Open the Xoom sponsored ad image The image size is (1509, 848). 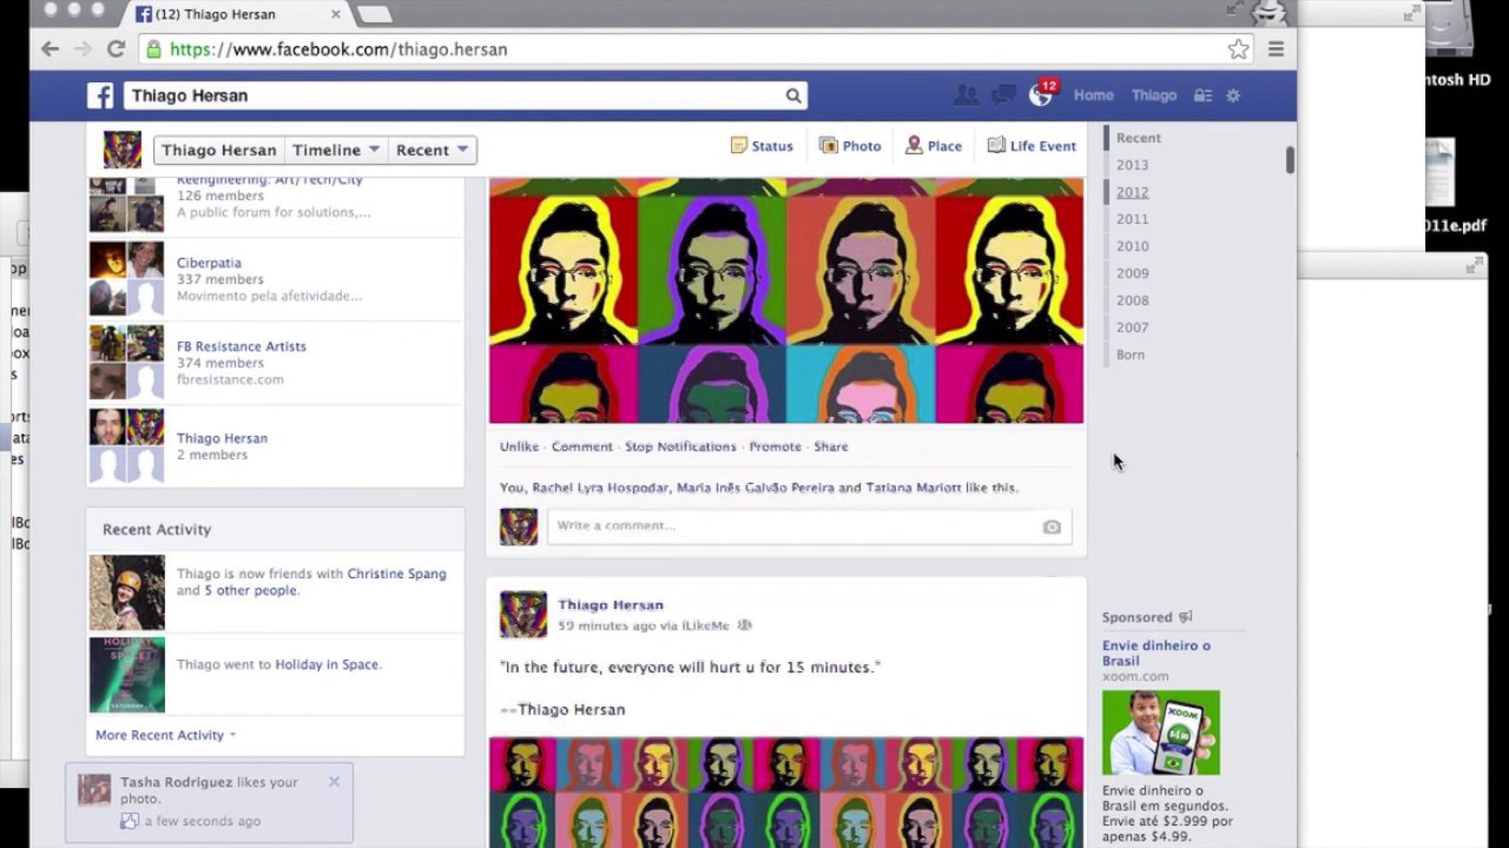coord(1161,732)
